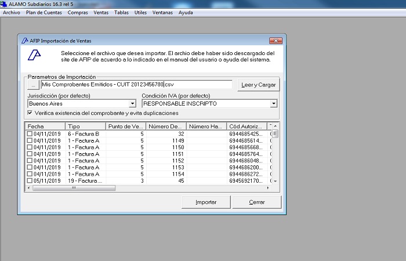Click the table's vertical scroll down arrow

(x=275, y=181)
